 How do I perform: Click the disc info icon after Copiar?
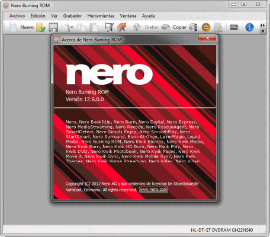pyautogui.click(x=193, y=27)
